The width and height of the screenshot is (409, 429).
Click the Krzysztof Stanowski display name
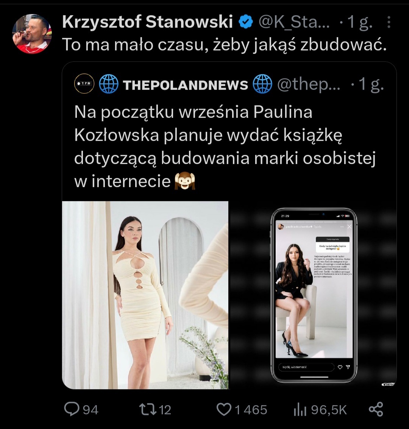147,23
